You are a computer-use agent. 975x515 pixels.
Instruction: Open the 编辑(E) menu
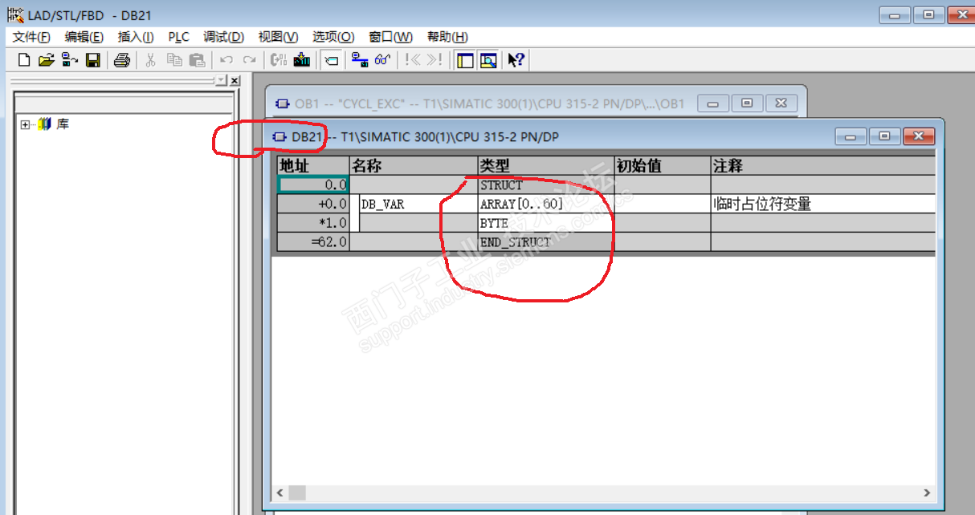pyautogui.click(x=84, y=37)
